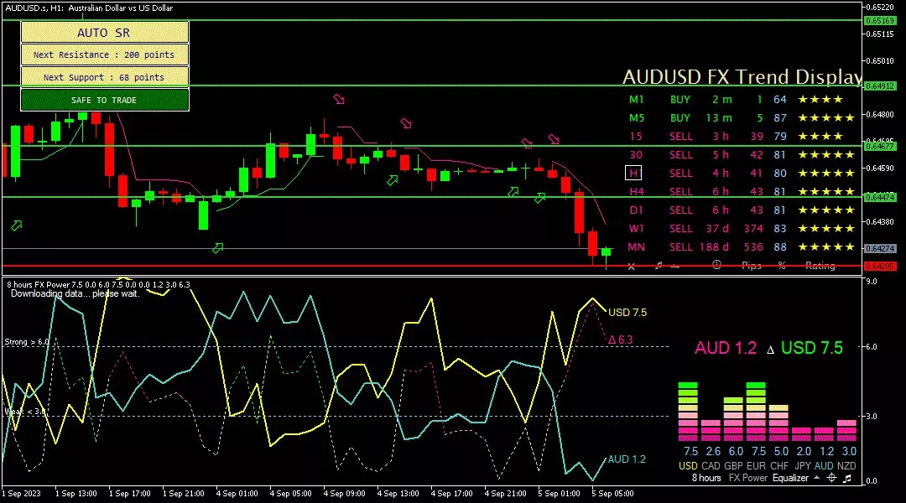Click the AUTO SR panel title
Viewport: 906px width, 503px height.
tap(105, 33)
